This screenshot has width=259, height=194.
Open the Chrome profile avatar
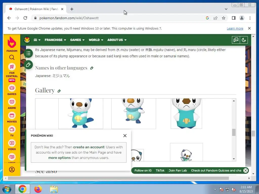242,18
